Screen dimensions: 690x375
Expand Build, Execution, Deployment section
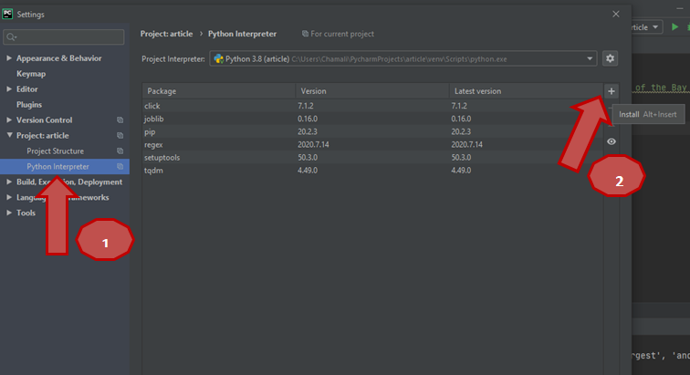(x=9, y=182)
